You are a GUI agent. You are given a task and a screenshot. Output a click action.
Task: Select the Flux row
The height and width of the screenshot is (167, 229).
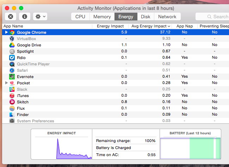pyautogui.click(x=116, y=108)
